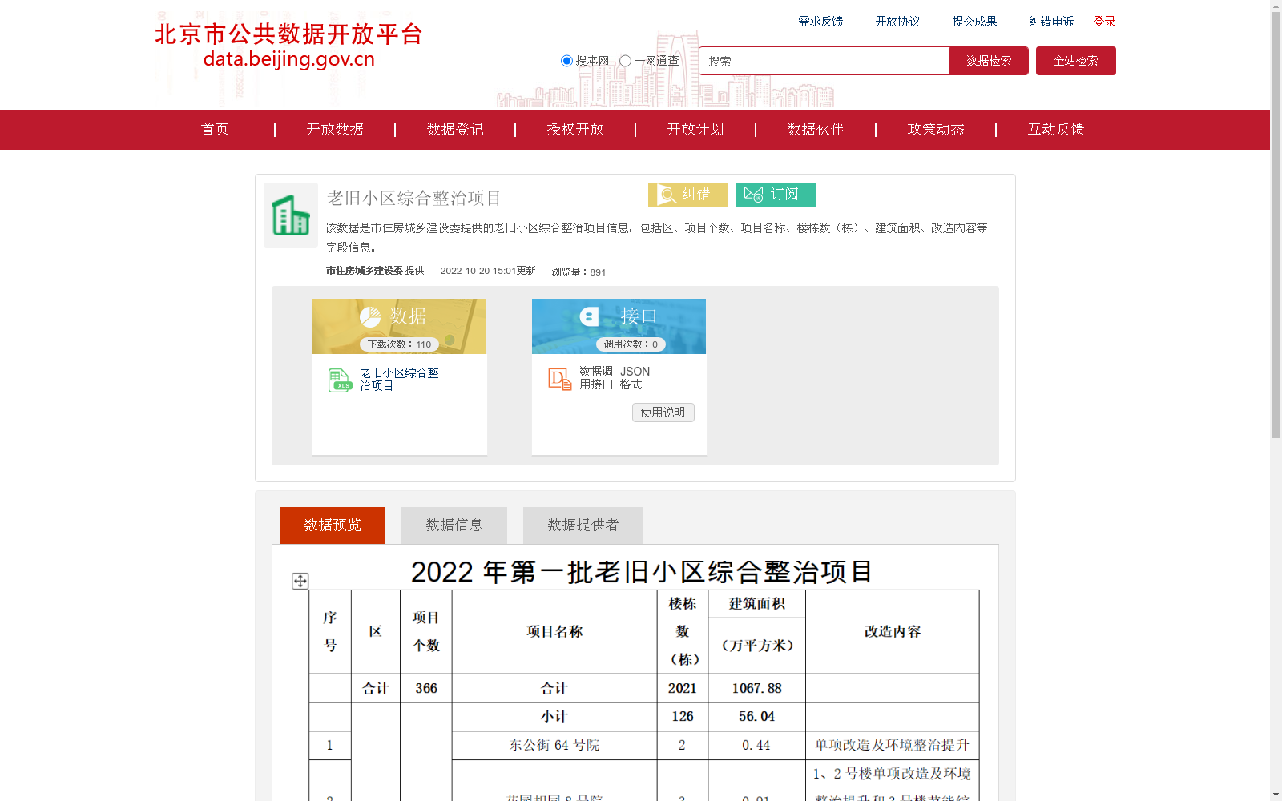The height and width of the screenshot is (801, 1282).
Task: Click the table move handle icon
Action: (x=300, y=581)
